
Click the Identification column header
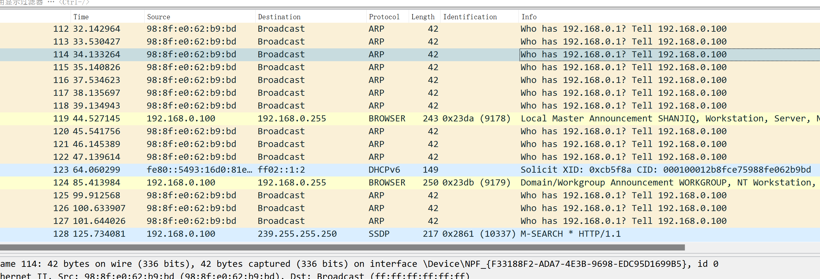pyautogui.click(x=470, y=17)
